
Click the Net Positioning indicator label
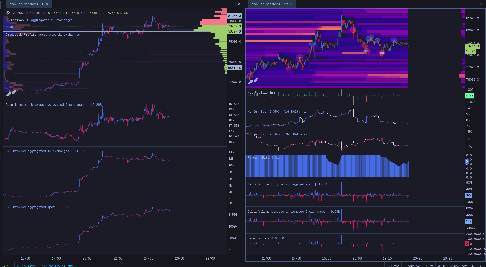click(x=261, y=93)
